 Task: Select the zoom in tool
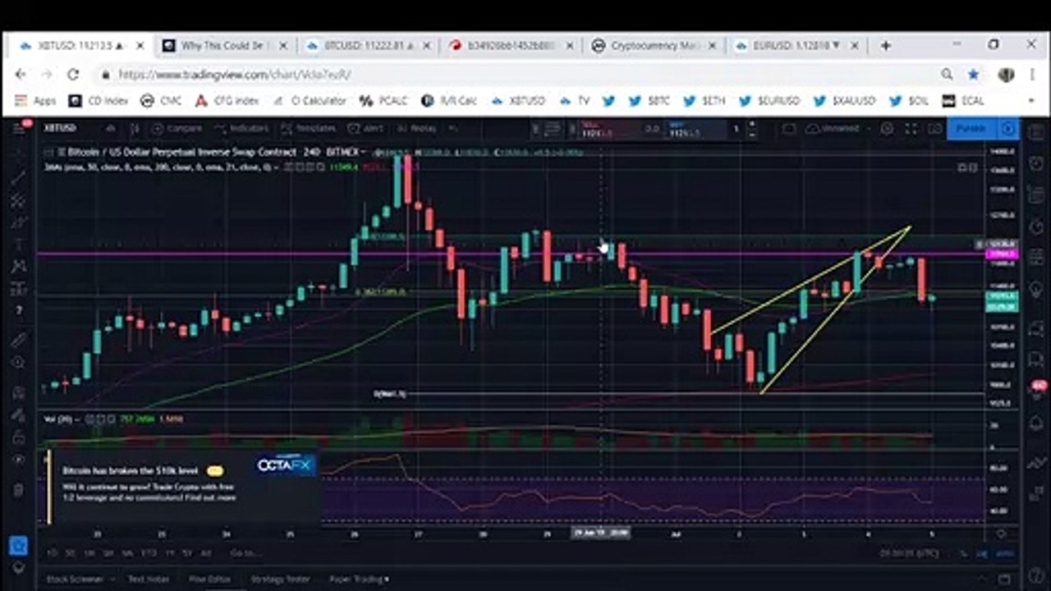[x=18, y=362]
